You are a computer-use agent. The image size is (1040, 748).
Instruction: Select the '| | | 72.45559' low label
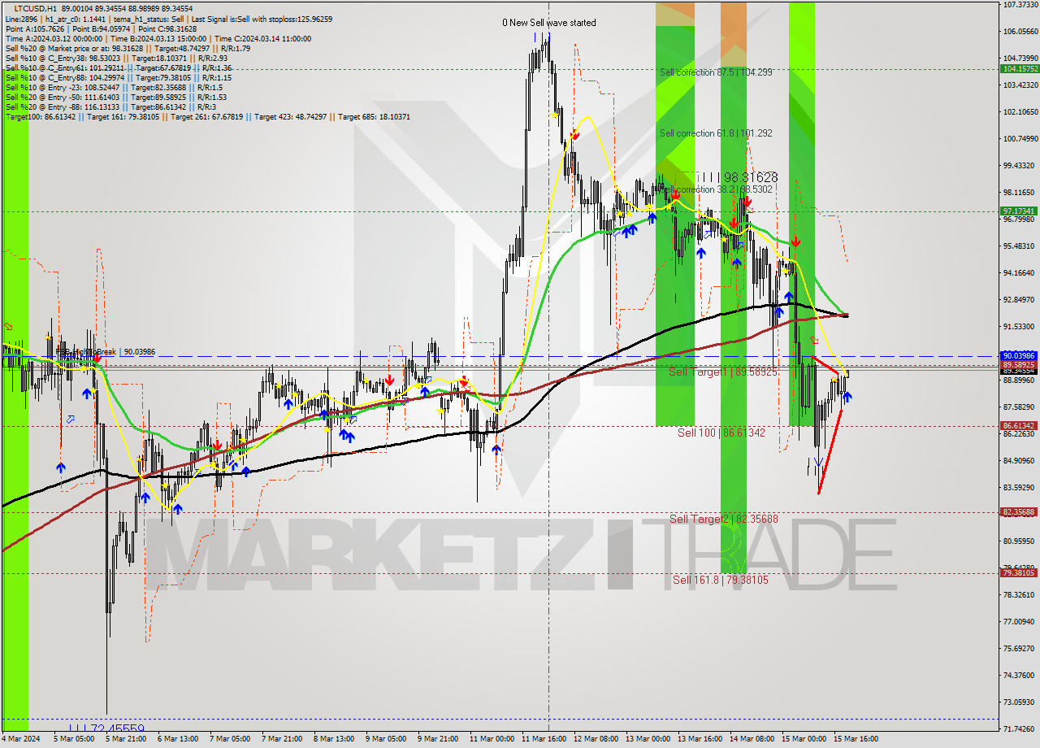pos(106,728)
